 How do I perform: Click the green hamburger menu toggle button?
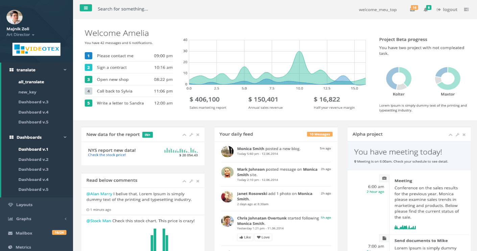coord(86,8)
